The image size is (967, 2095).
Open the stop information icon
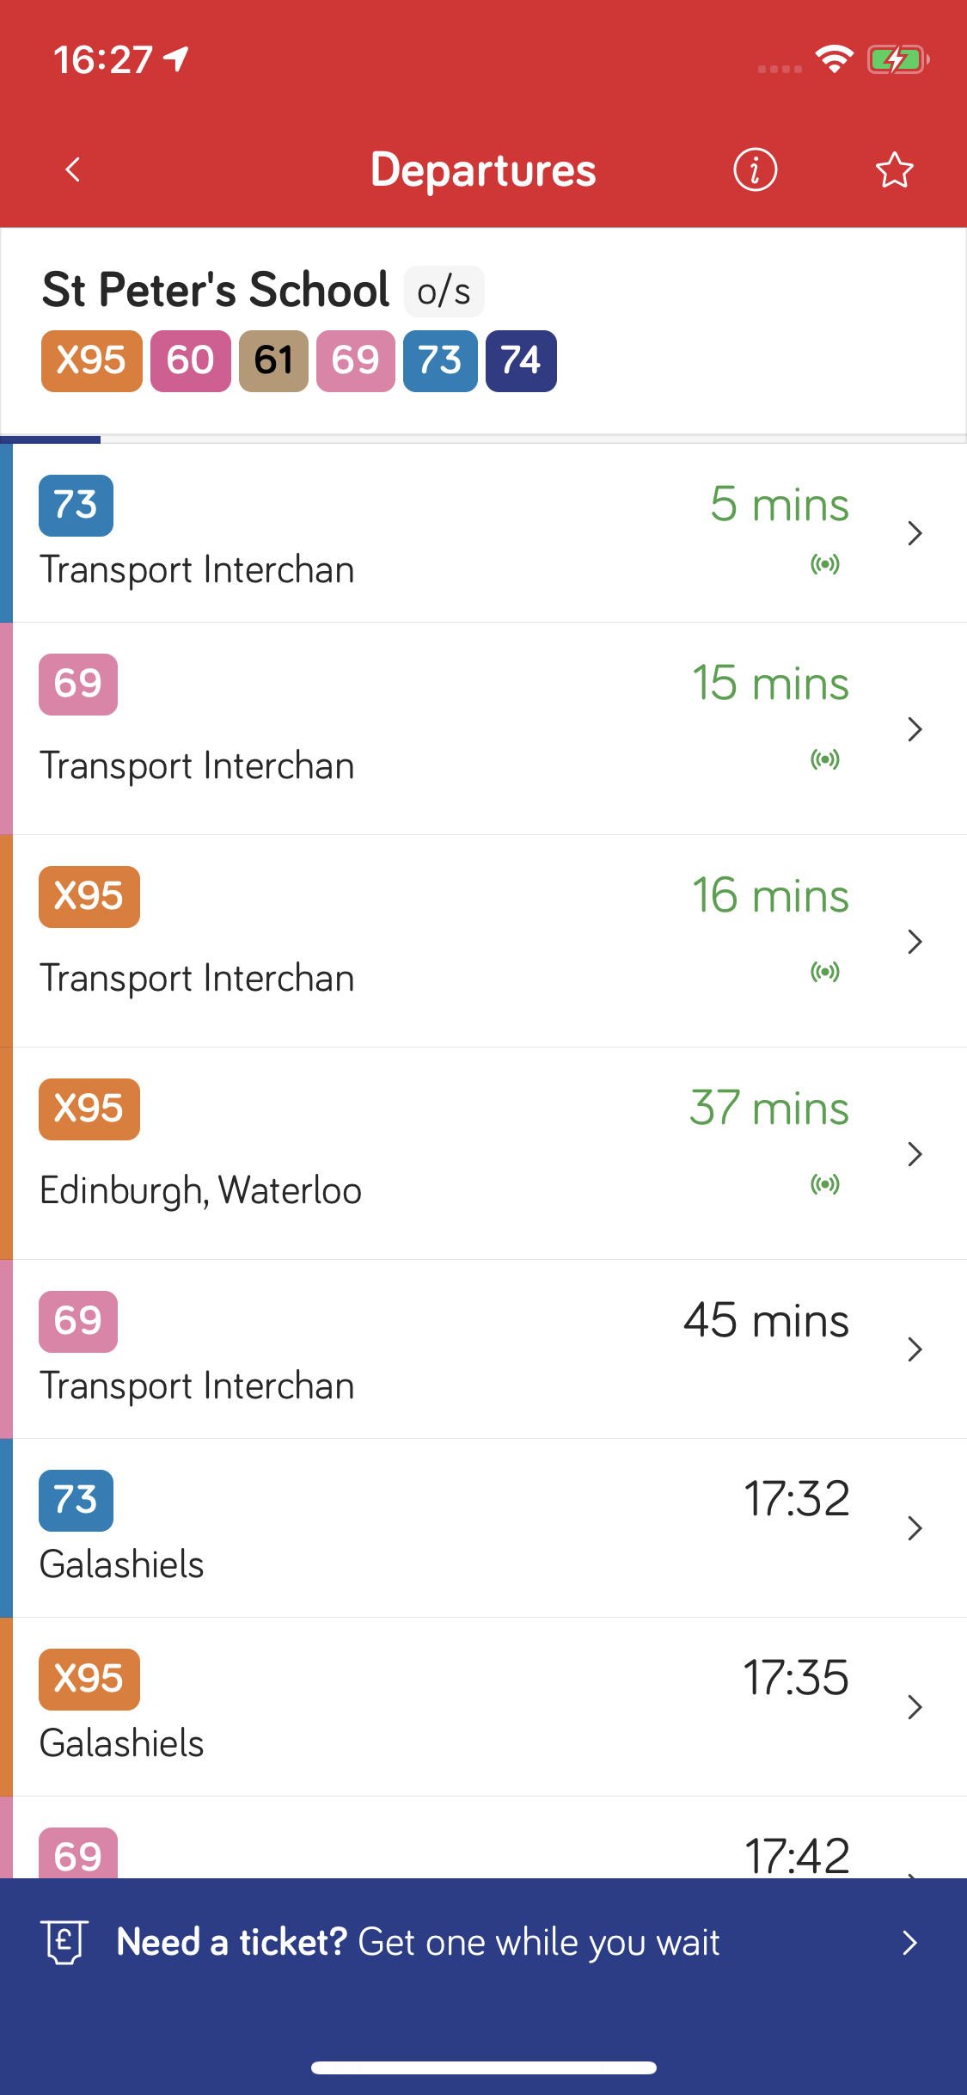click(x=755, y=169)
